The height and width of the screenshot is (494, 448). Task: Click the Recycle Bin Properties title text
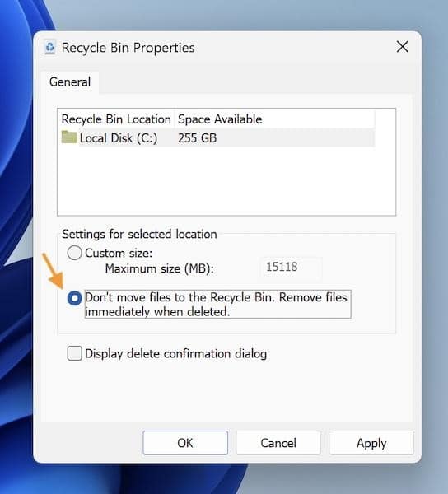click(x=128, y=48)
